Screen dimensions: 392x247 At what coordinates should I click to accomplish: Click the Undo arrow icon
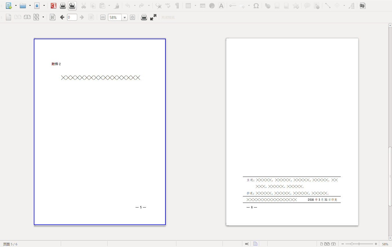(x=128, y=6)
